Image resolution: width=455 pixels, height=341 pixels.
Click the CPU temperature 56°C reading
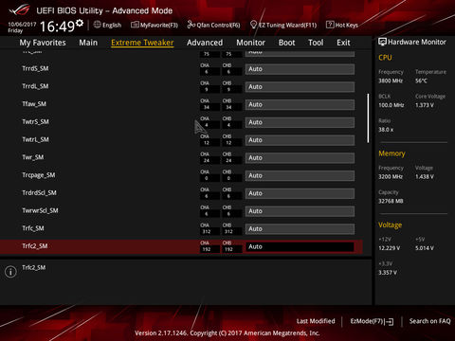pos(421,81)
